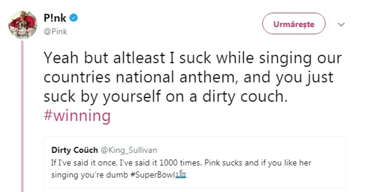
Task: Expand the tweet options chevron arrow
Action: tap(341, 24)
